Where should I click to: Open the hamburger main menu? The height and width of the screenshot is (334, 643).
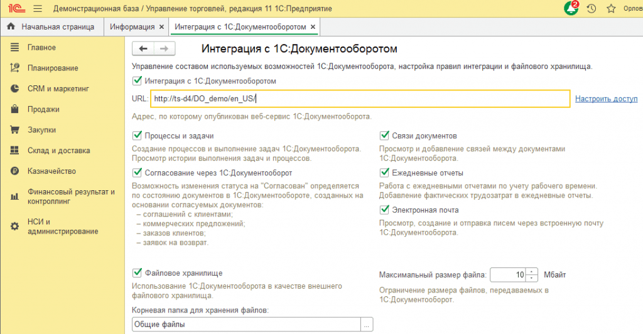pyautogui.click(x=37, y=9)
